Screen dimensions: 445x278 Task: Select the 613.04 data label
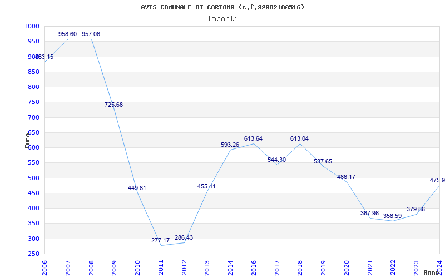pos(299,138)
